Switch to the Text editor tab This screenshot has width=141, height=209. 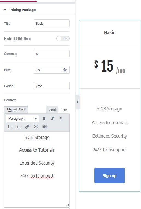[x=64, y=110]
